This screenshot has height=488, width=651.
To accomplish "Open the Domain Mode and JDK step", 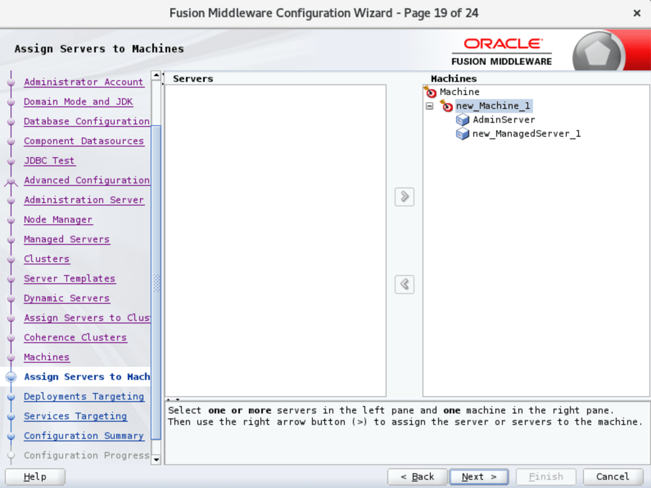I will coord(78,102).
